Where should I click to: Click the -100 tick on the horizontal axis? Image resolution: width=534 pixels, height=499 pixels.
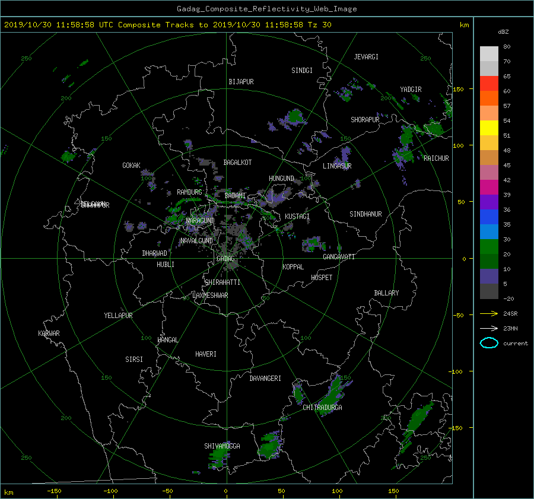coord(110,491)
